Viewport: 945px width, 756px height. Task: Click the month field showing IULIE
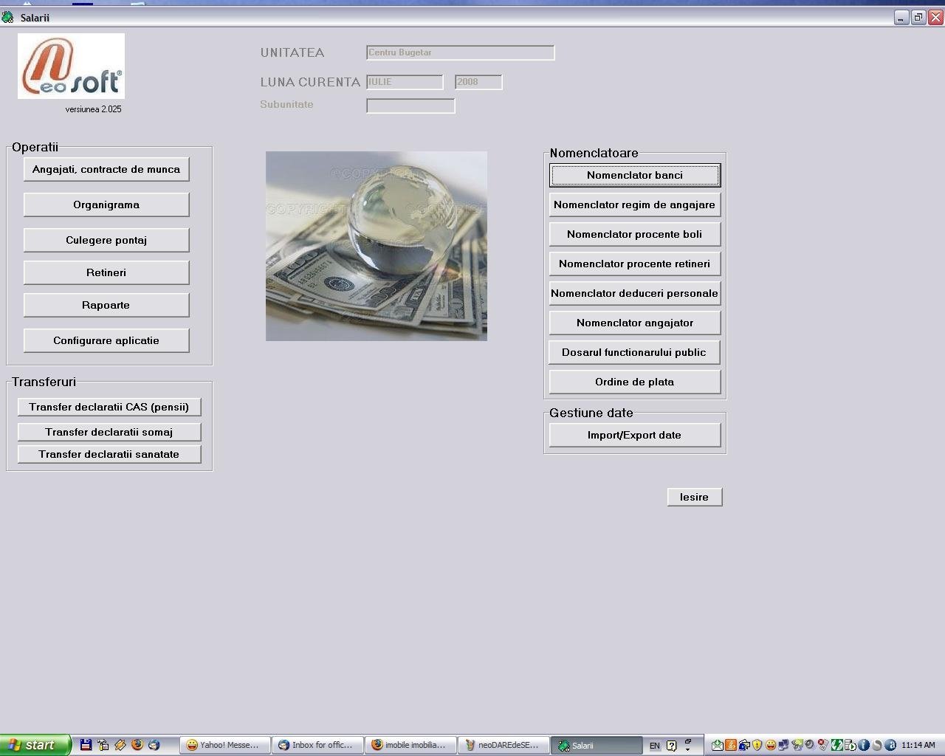pos(405,82)
